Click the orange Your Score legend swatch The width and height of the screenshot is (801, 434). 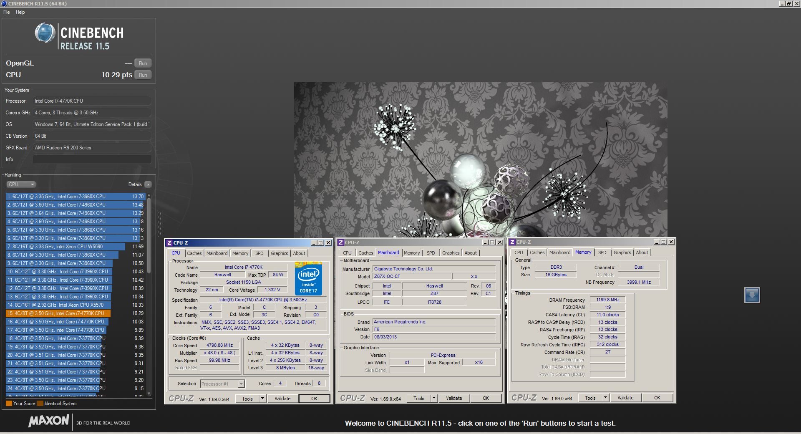pos(9,404)
